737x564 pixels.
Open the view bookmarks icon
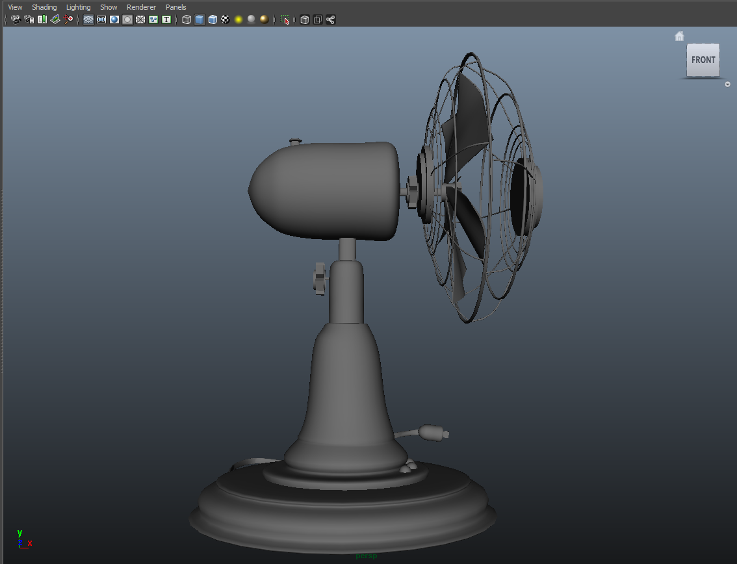coord(42,19)
